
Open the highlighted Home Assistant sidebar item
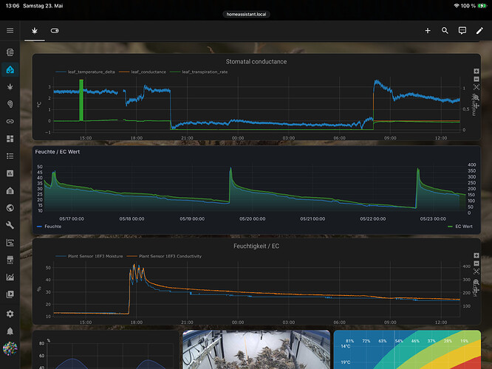pyautogui.click(x=10, y=69)
